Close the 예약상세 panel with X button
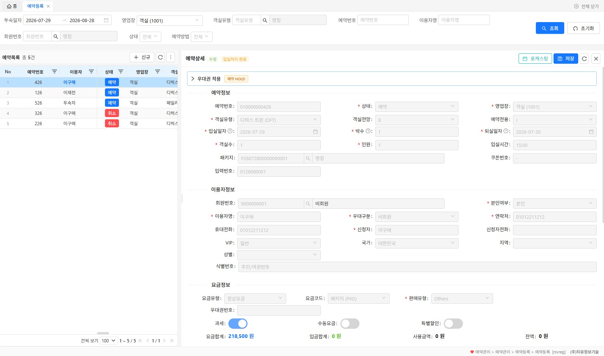Screen dimensions: 604x356 point(596,59)
